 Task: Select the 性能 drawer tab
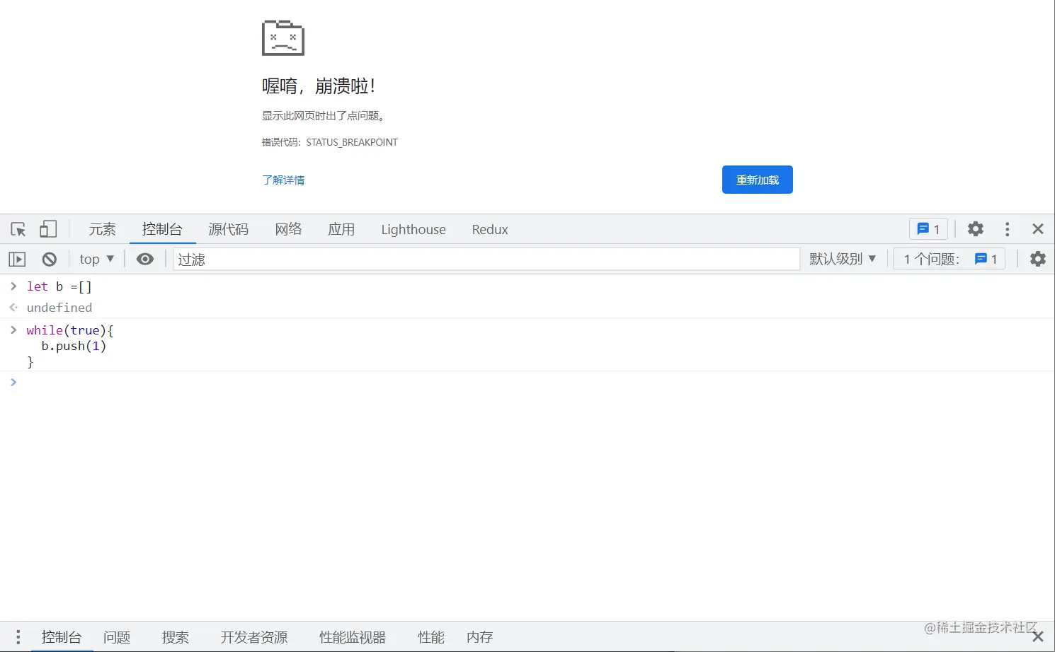coord(431,637)
